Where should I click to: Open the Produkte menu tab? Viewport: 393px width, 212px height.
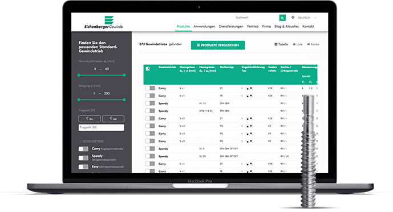183,27
